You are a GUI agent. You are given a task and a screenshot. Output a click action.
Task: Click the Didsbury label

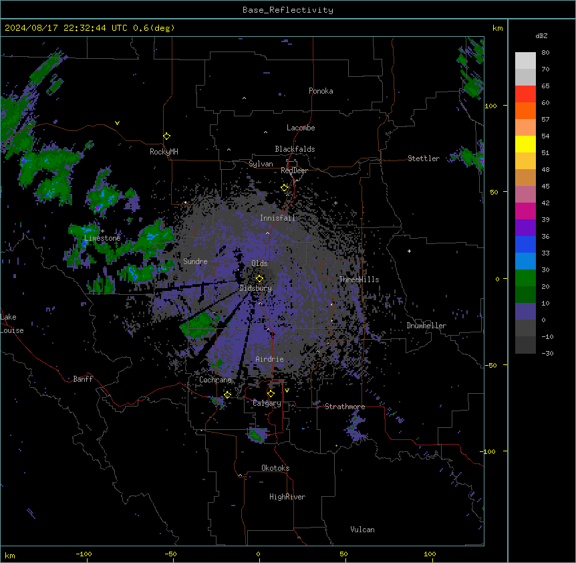click(256, 288)
